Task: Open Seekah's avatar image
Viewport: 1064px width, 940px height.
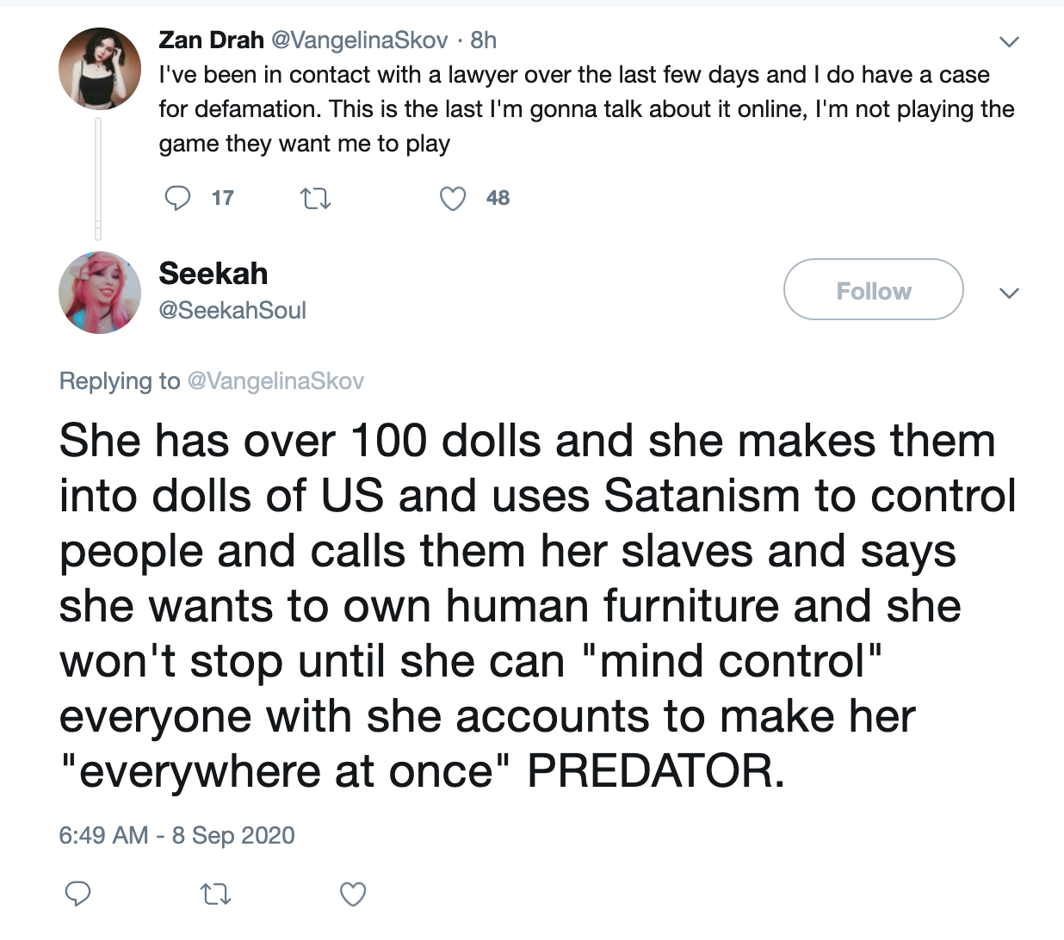Action: click(x=100, y=293)
